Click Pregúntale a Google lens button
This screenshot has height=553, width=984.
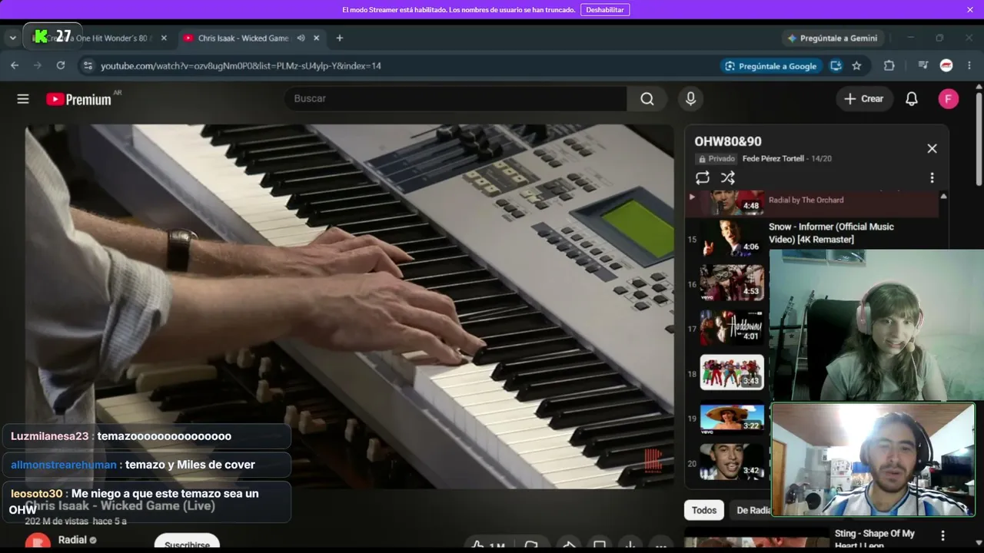pos(770,66)
